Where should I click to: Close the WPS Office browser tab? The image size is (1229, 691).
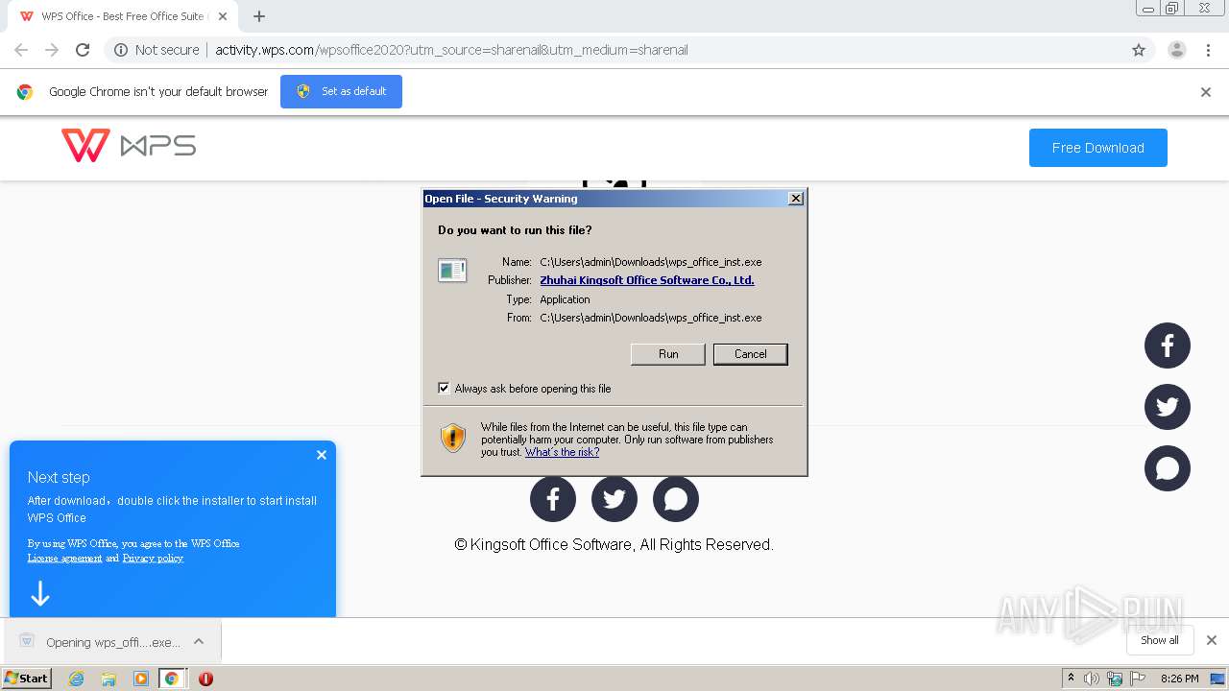[223, 16]
